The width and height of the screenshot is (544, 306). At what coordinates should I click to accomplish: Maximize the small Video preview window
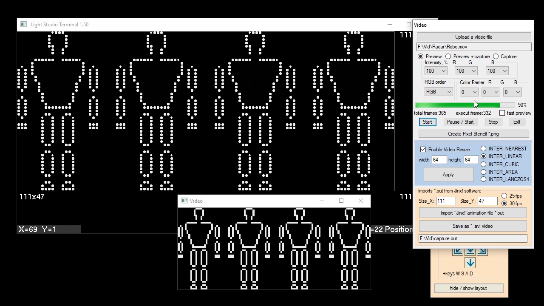341,201
